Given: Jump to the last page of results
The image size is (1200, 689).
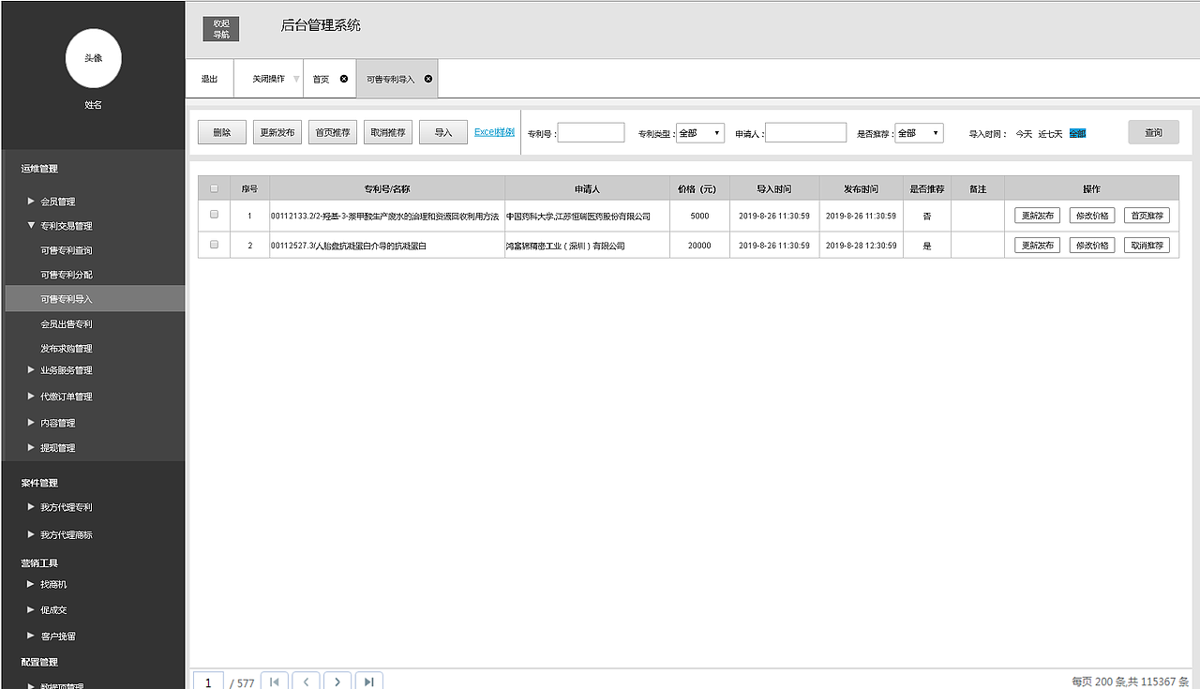Looking at the screenshot, I should click(369, 682).
